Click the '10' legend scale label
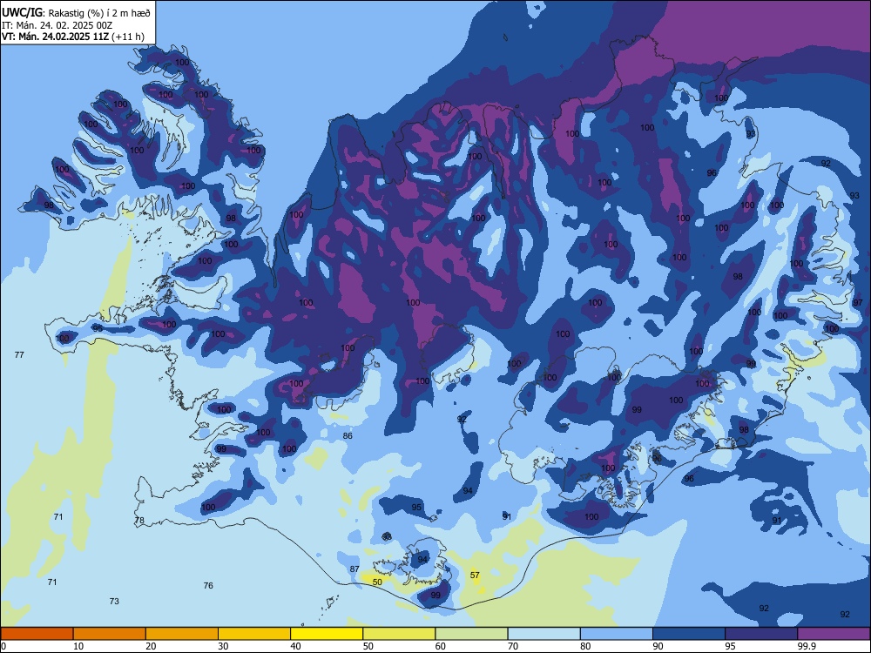This screenshot has width=871, height=653. coord(78,646)
